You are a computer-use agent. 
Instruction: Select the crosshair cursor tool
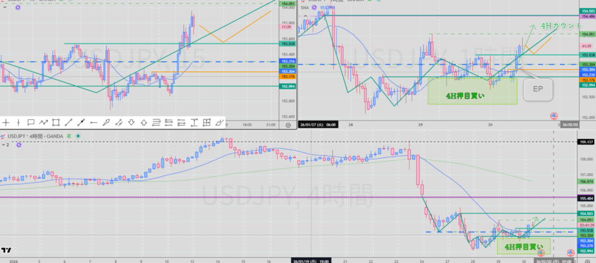(6, 123)
